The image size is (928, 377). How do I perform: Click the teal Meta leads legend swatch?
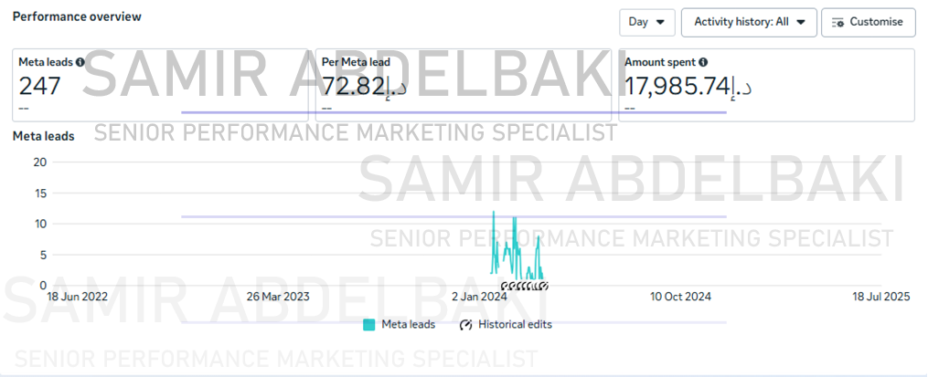pos(369,324)
